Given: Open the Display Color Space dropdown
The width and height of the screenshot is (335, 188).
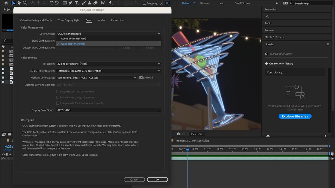Looking at the screenshot, I should tap(109, 110).
